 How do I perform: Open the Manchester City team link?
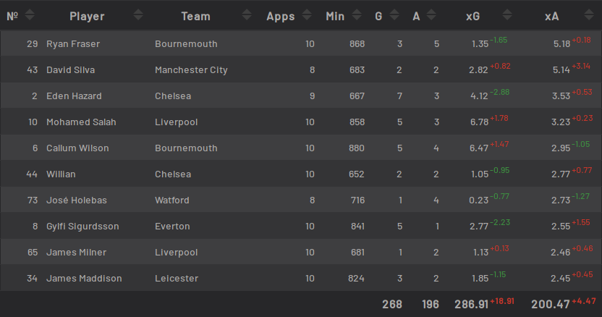191,70
